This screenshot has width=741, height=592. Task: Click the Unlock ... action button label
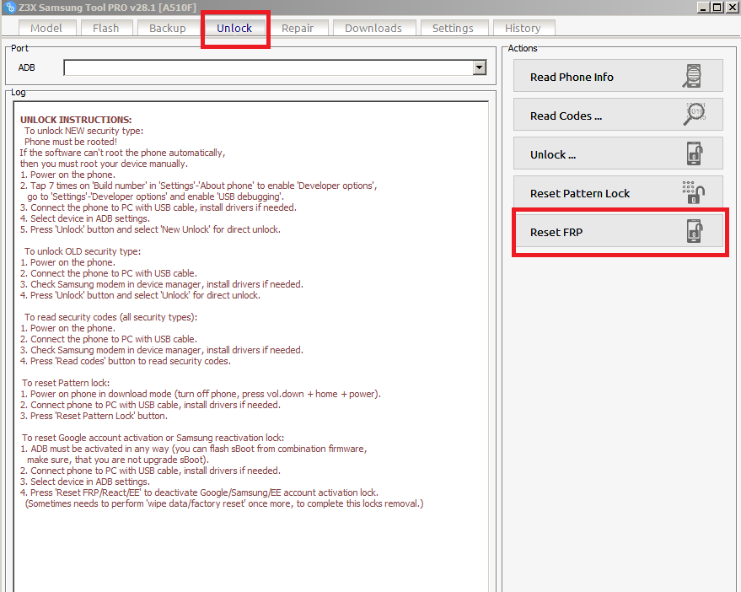click(553, 154)
